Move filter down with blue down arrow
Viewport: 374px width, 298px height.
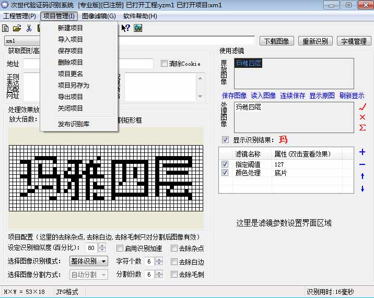tap(363, 188)
